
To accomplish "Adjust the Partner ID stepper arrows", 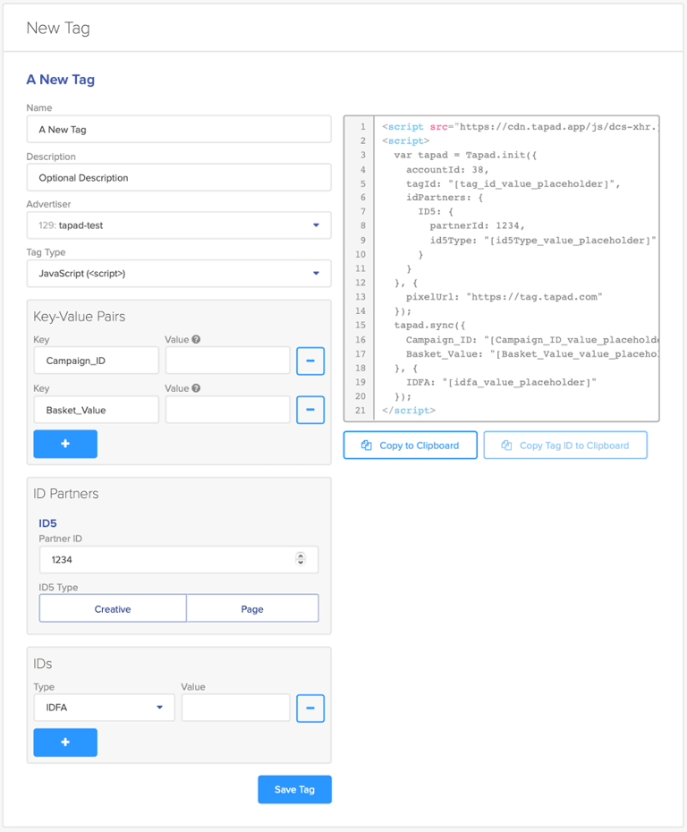I will (x=301, y=559).
